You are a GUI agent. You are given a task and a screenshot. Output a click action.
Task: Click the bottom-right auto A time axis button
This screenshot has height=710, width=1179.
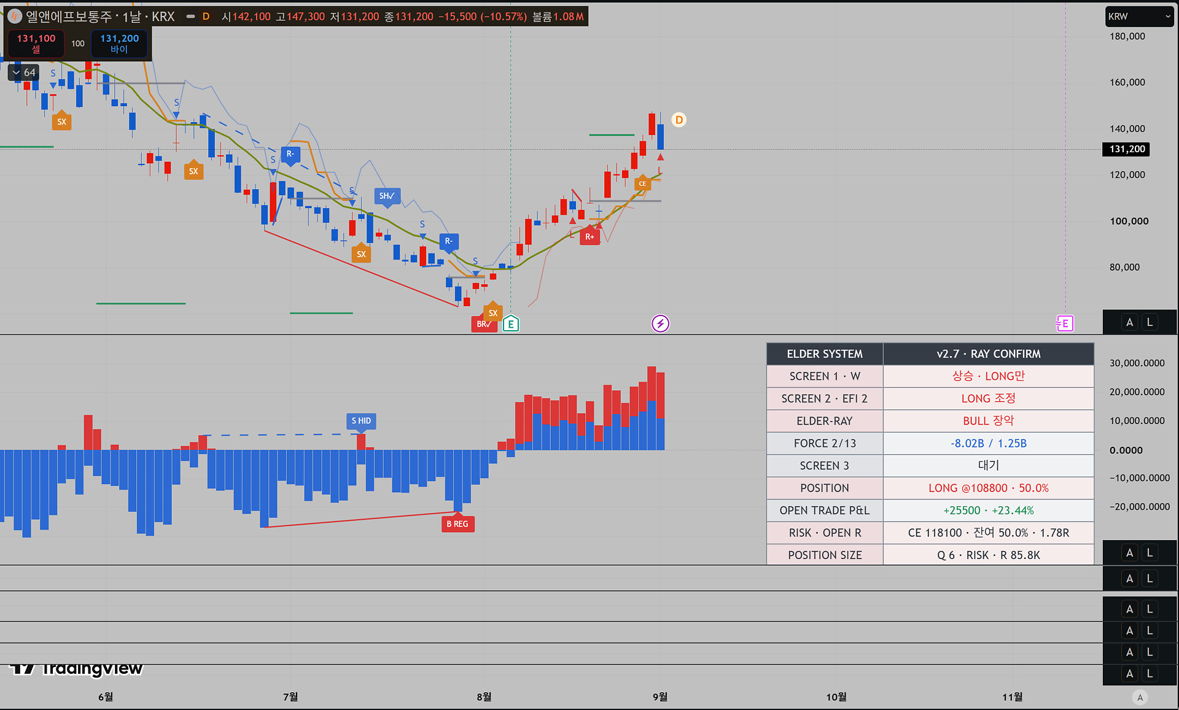1140,697
